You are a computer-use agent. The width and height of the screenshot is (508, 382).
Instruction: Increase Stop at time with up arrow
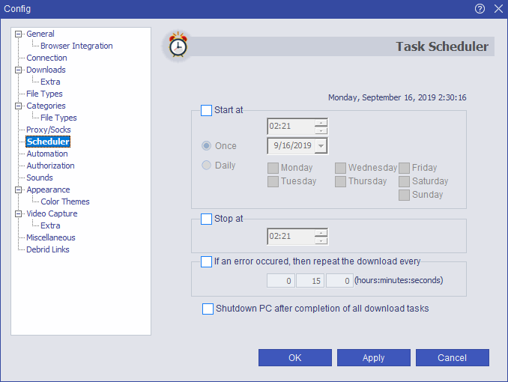click(x=321, y=233)
